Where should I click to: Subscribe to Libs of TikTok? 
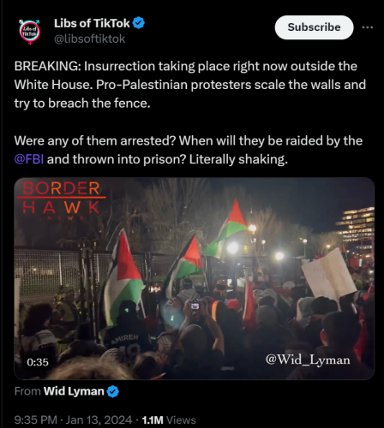[314, 27]
